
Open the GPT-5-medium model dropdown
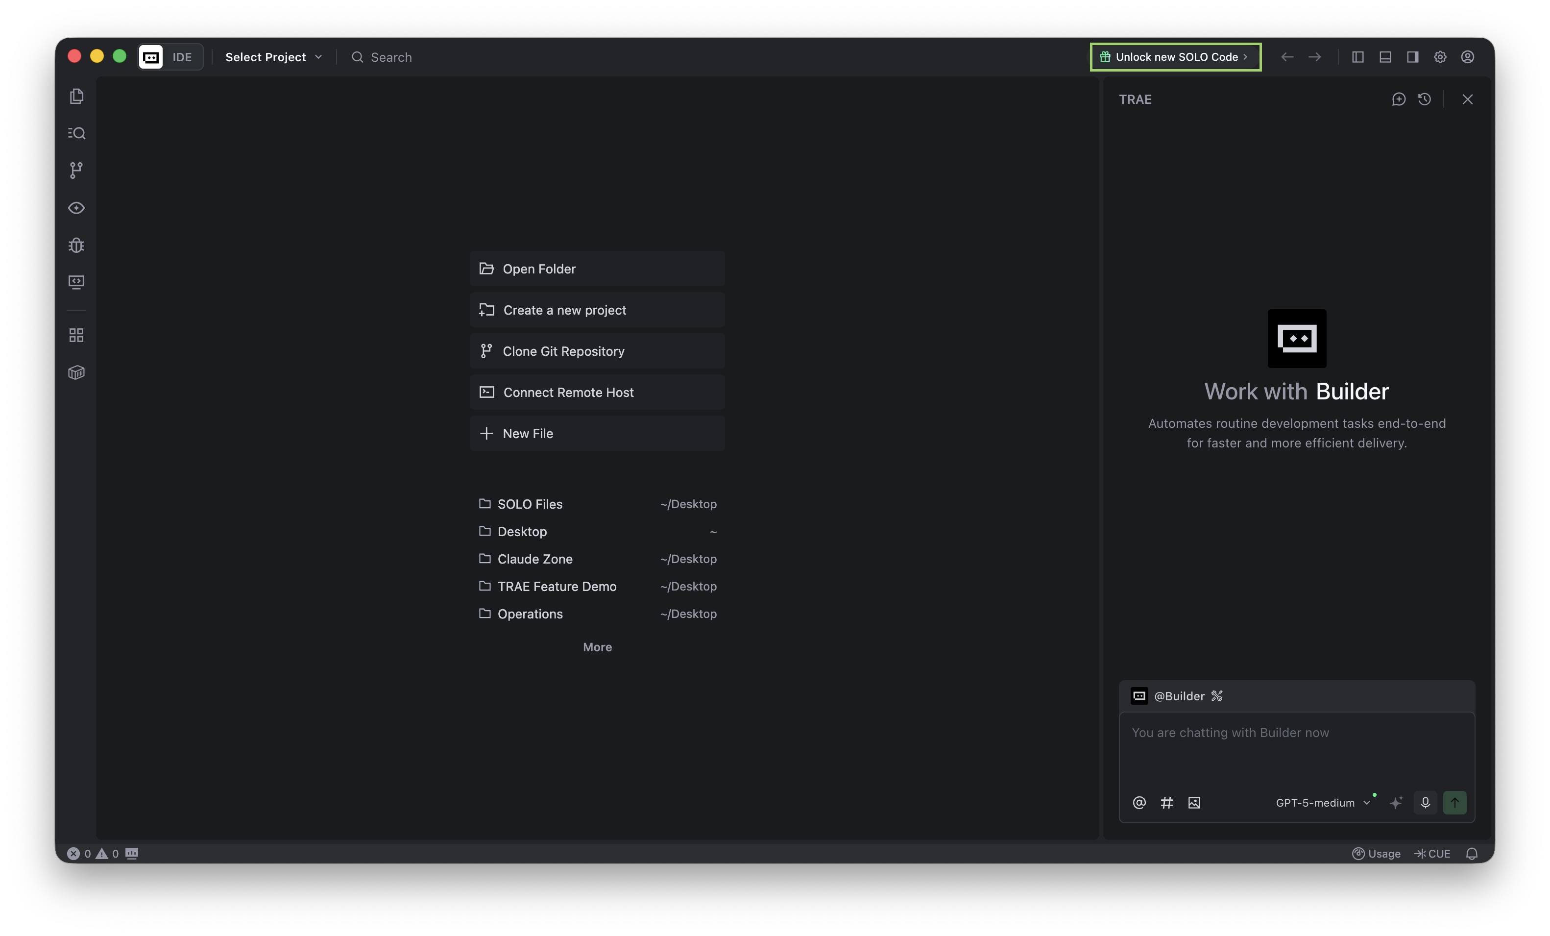[1323, 803]
